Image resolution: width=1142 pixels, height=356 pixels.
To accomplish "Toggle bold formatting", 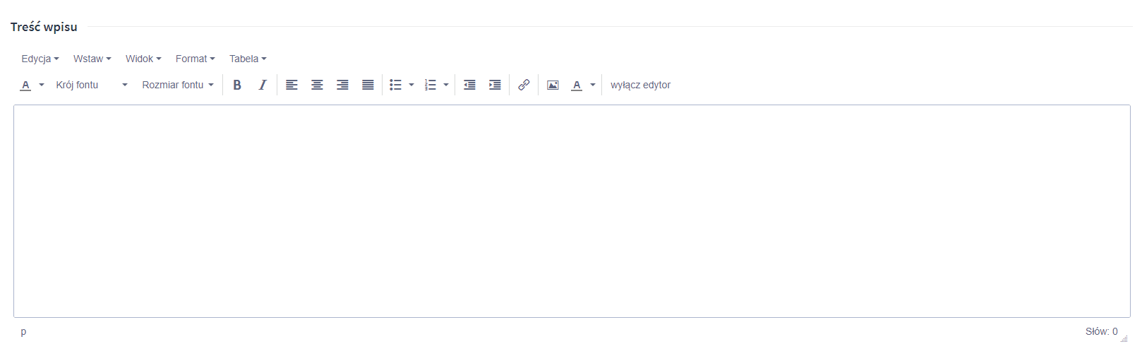I will tap(237, 85).
